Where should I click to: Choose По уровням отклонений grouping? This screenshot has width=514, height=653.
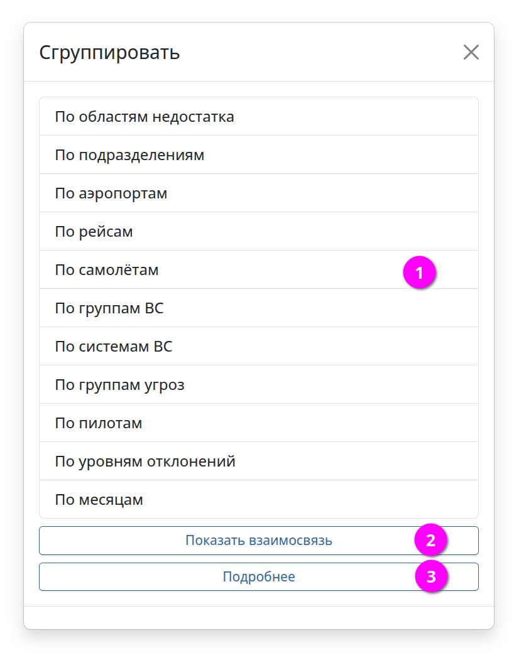tap(145, 461)
